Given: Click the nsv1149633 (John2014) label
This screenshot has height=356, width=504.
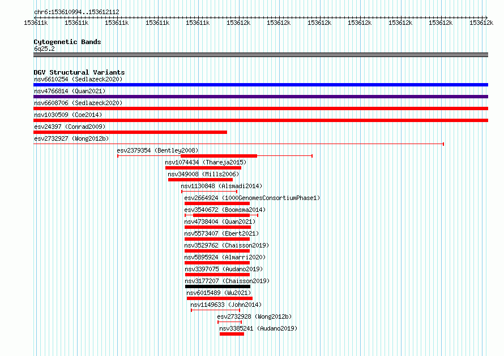Looking at the screenshot, I should [x=226, y=305].
